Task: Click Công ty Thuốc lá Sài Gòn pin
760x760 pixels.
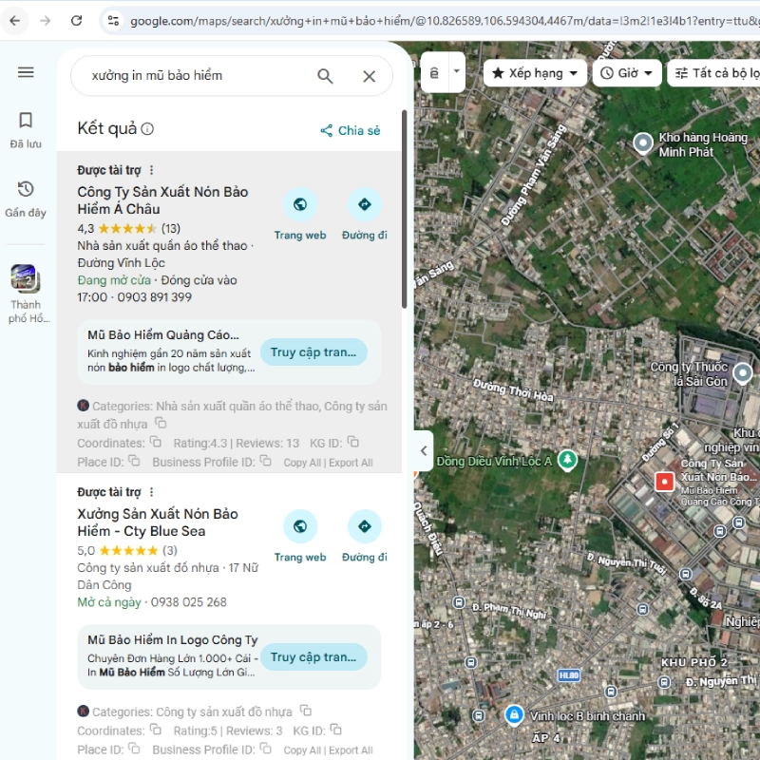Action: 742,374
